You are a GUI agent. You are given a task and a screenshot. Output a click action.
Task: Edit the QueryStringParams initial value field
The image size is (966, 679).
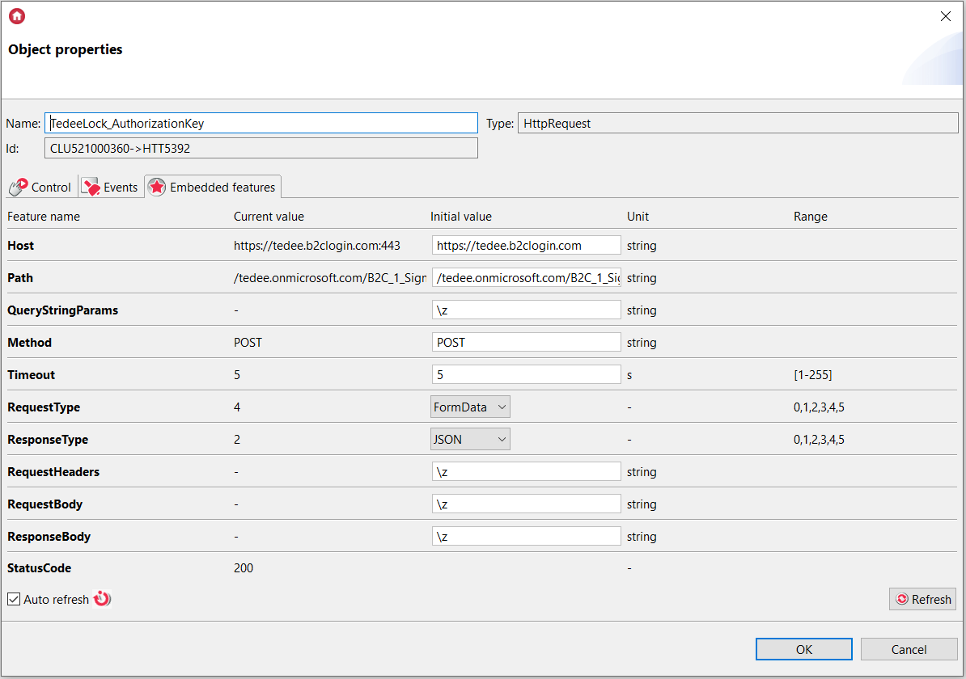click(x=526, y=310)
